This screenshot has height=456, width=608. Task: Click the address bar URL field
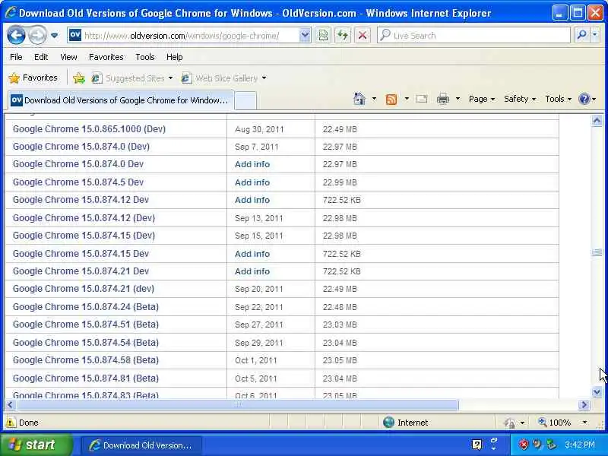click(184, 36)
